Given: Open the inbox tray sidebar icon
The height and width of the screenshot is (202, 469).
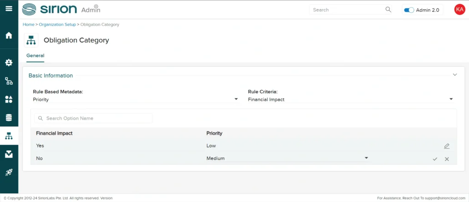Looking at the screenshot, I should [9, 154].
